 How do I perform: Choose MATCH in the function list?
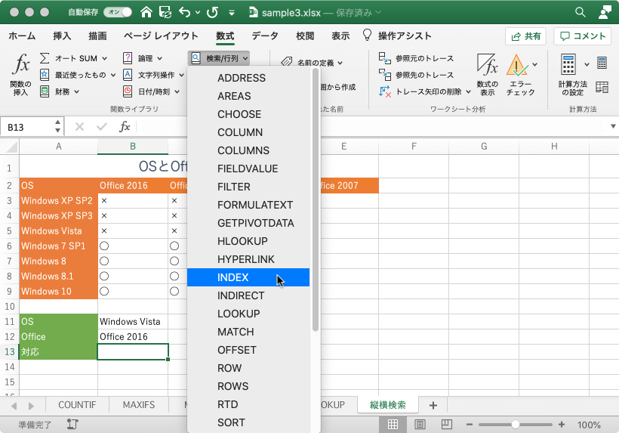pos(248,332)
